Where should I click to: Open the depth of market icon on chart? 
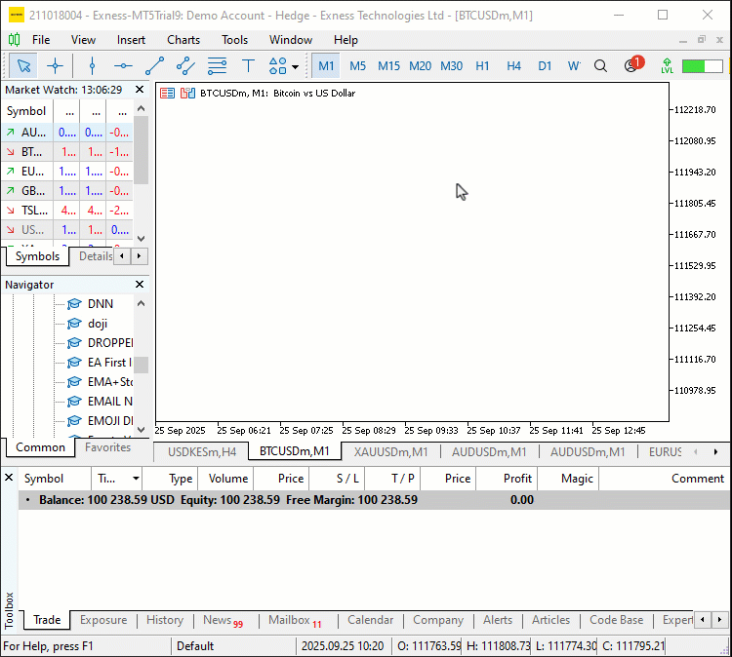pos(187,94)
